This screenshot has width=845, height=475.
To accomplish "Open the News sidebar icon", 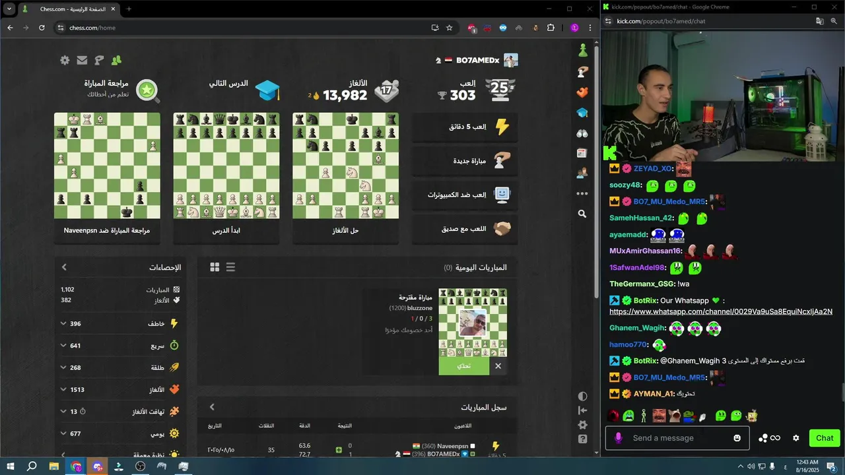I will click(582, 153).
